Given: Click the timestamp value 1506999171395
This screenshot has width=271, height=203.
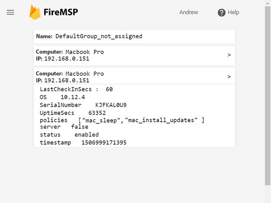Looking at the screenshot, I should 104,143.
